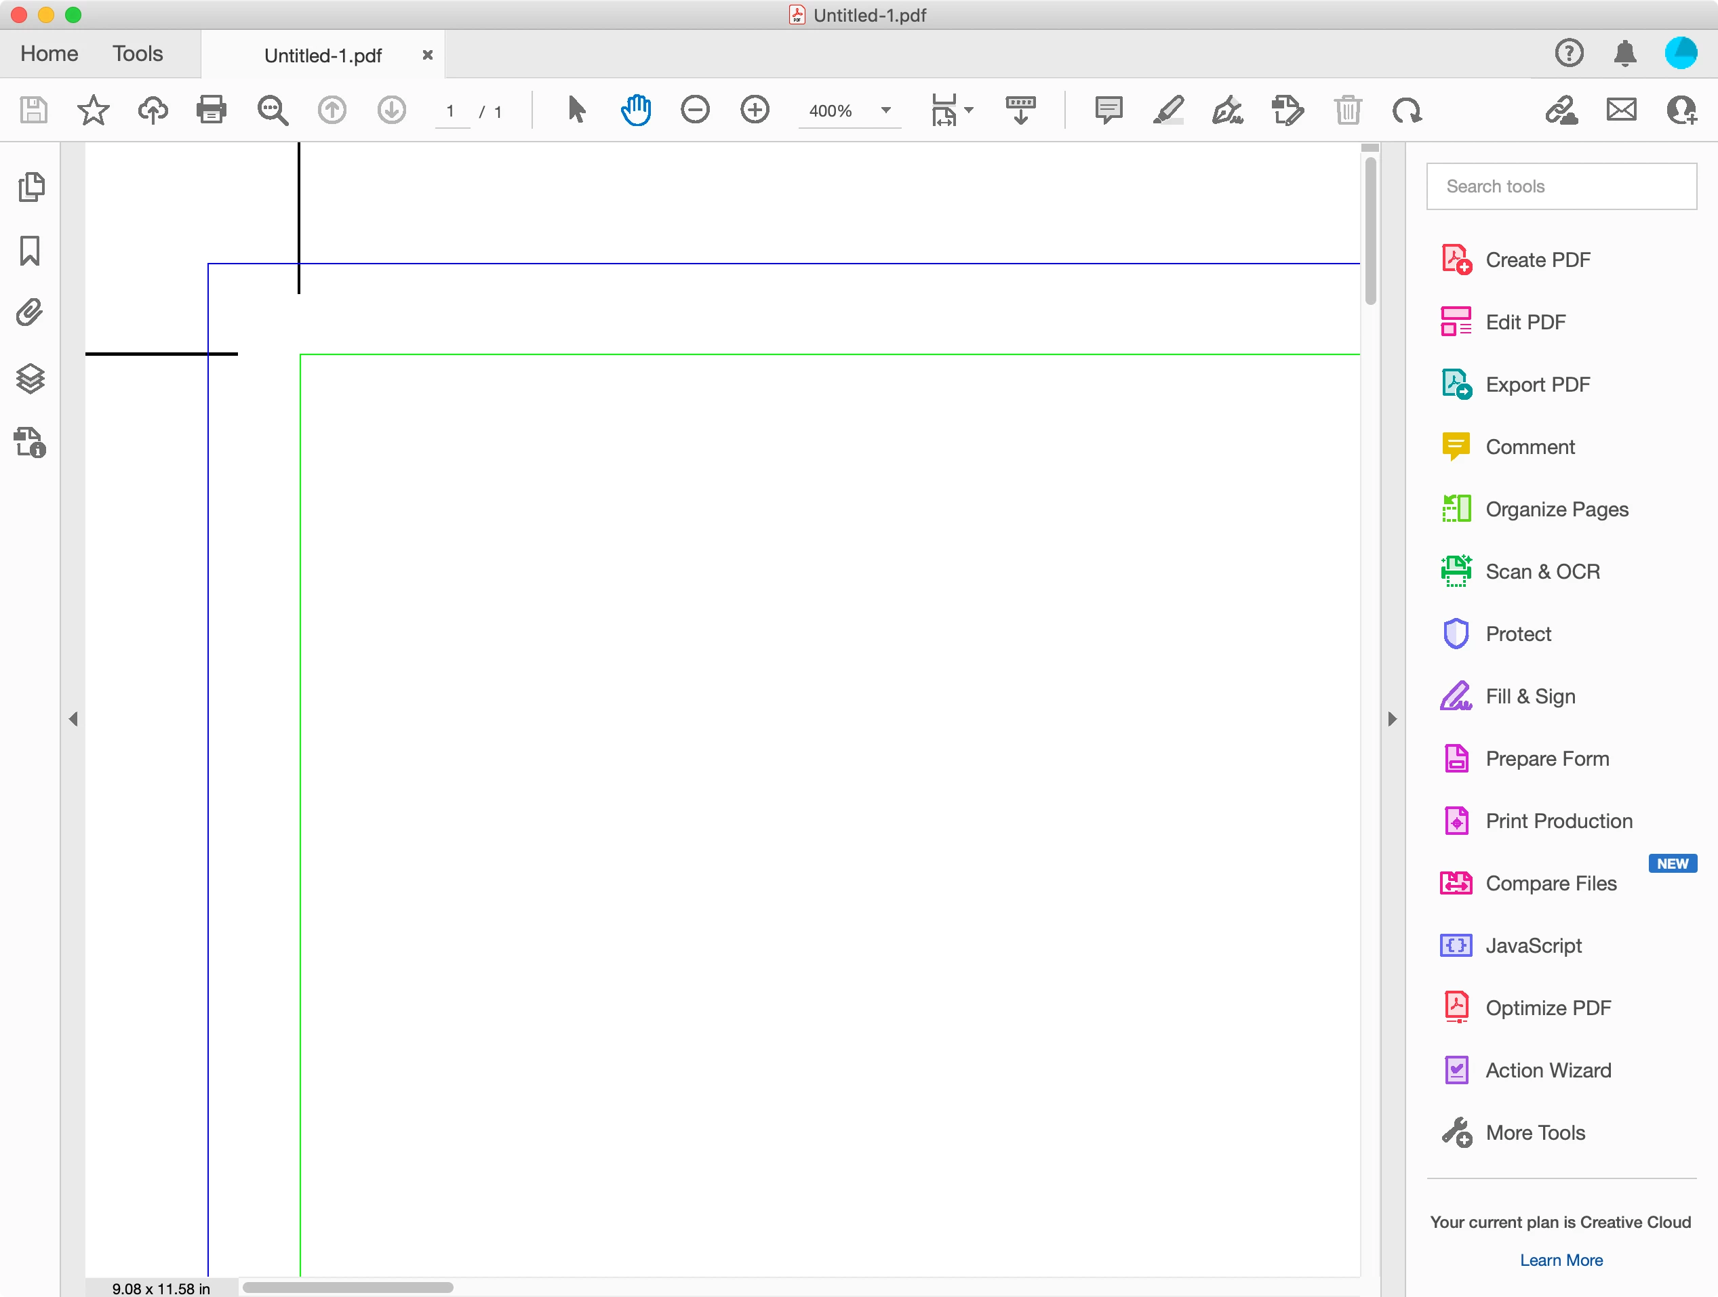Screen dimensions: 1718x1297
Task: Select the Hand pan tool
Action: pos(635,110)
